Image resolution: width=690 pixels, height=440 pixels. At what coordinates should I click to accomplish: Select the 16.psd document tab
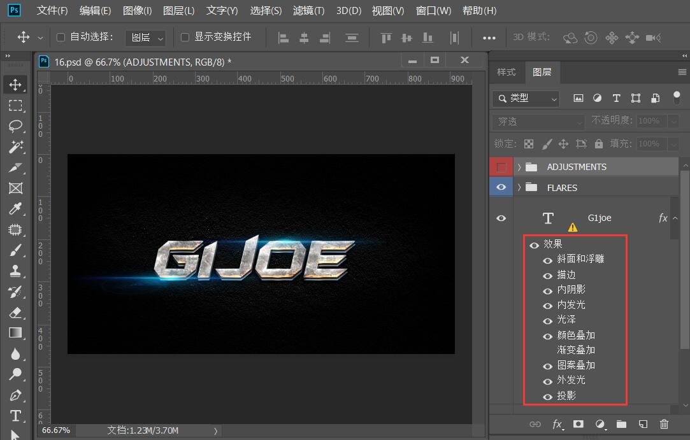(x=143, y=62)
